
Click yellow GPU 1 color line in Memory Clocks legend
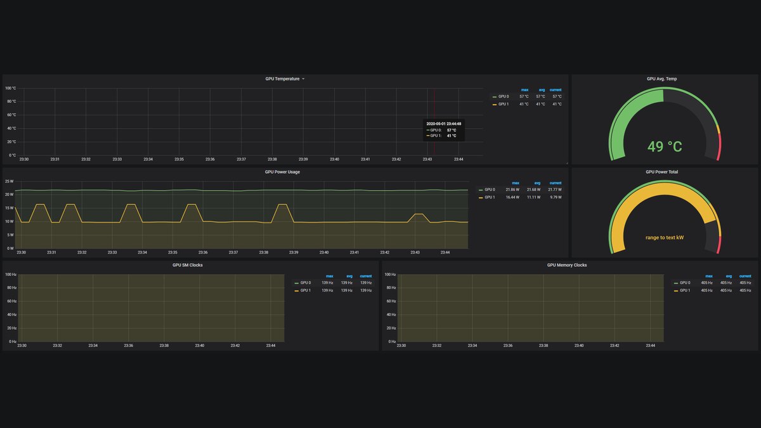(x=676, y=290)
